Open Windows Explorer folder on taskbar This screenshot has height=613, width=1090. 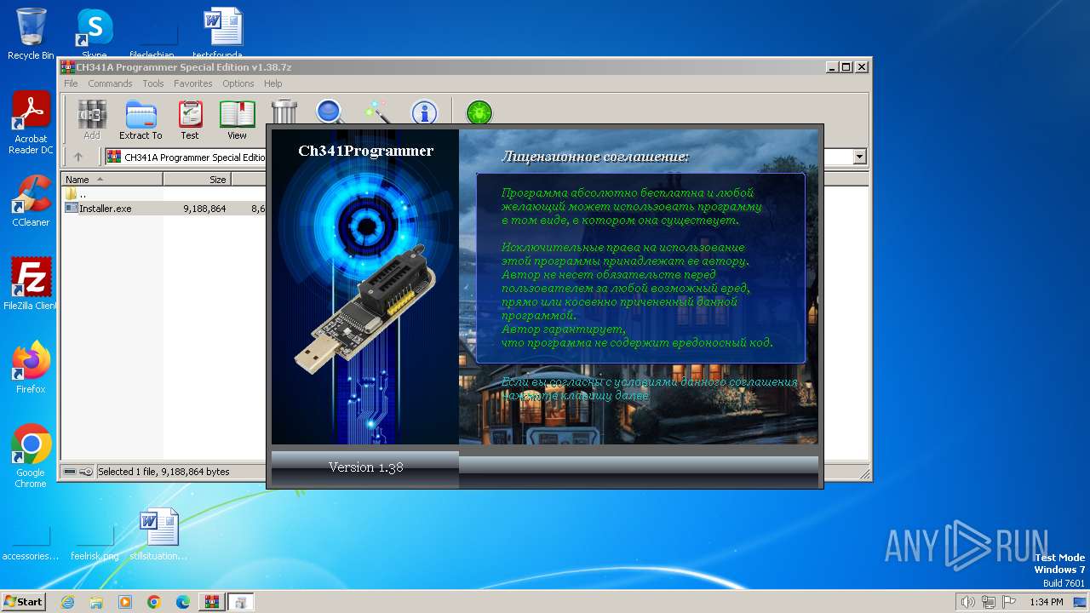coord(96,602)
